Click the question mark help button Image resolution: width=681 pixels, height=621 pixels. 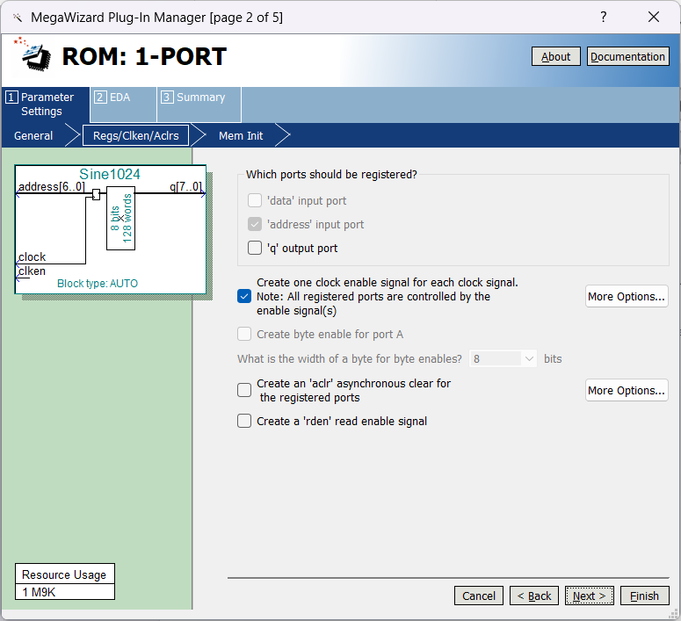click(x=604, y=17)
